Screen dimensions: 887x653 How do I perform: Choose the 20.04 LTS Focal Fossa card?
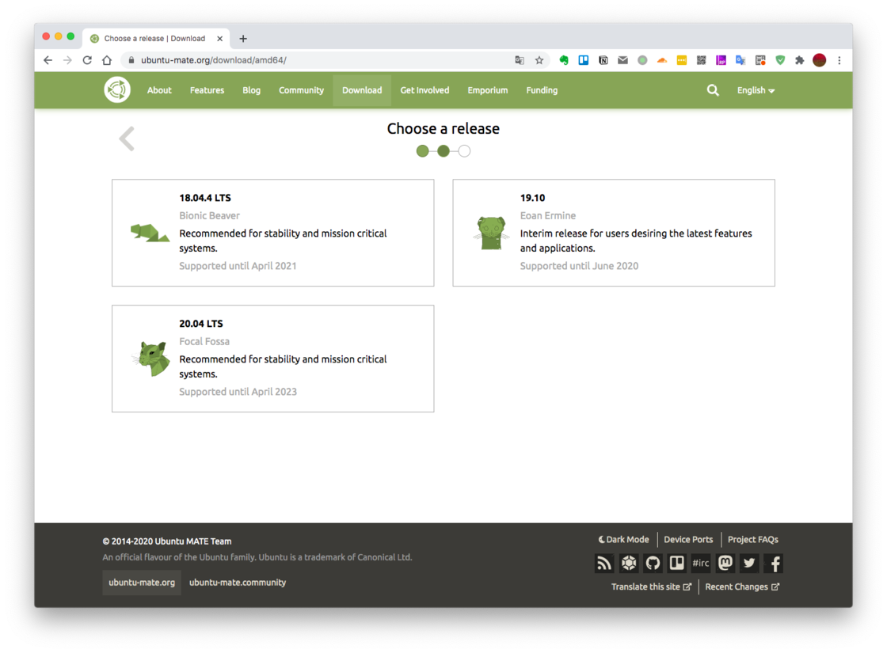pos(272,359)
